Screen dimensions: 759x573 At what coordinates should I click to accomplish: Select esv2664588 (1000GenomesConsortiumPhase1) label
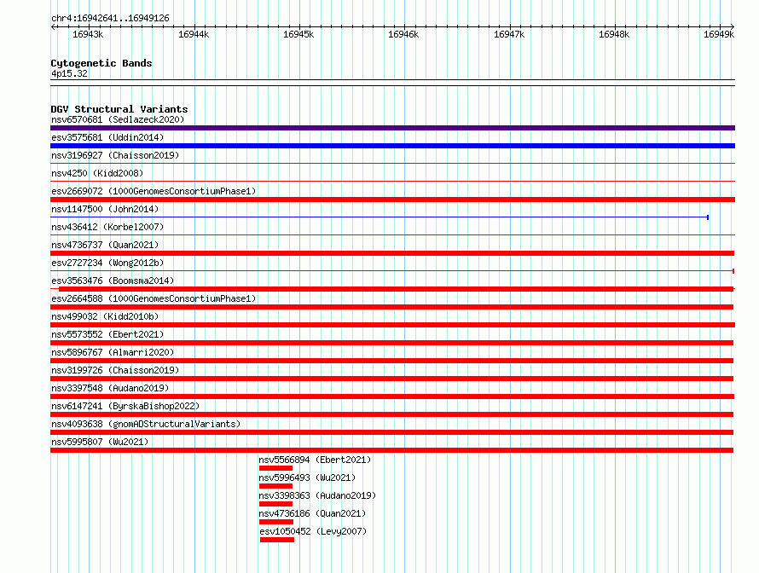(154, 298)
